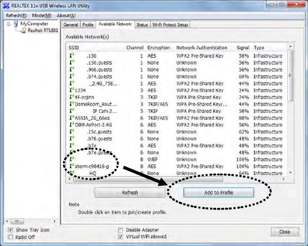The image size is (308, 246).
Task: Switch to the Profile tab
Action: pyautogui.click(x=88, y=25)
